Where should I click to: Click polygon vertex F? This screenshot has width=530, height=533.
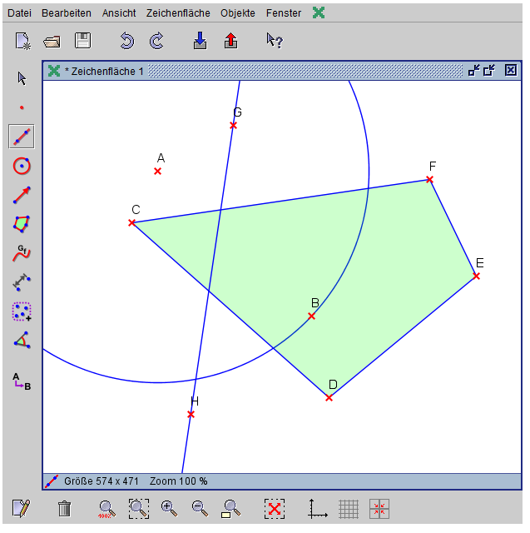click(430, 179)
